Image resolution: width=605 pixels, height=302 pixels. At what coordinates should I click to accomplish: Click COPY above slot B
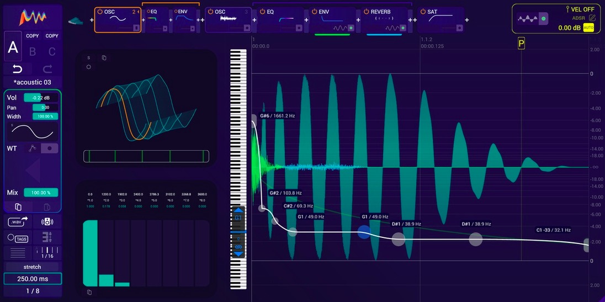[x=33, y=36]
